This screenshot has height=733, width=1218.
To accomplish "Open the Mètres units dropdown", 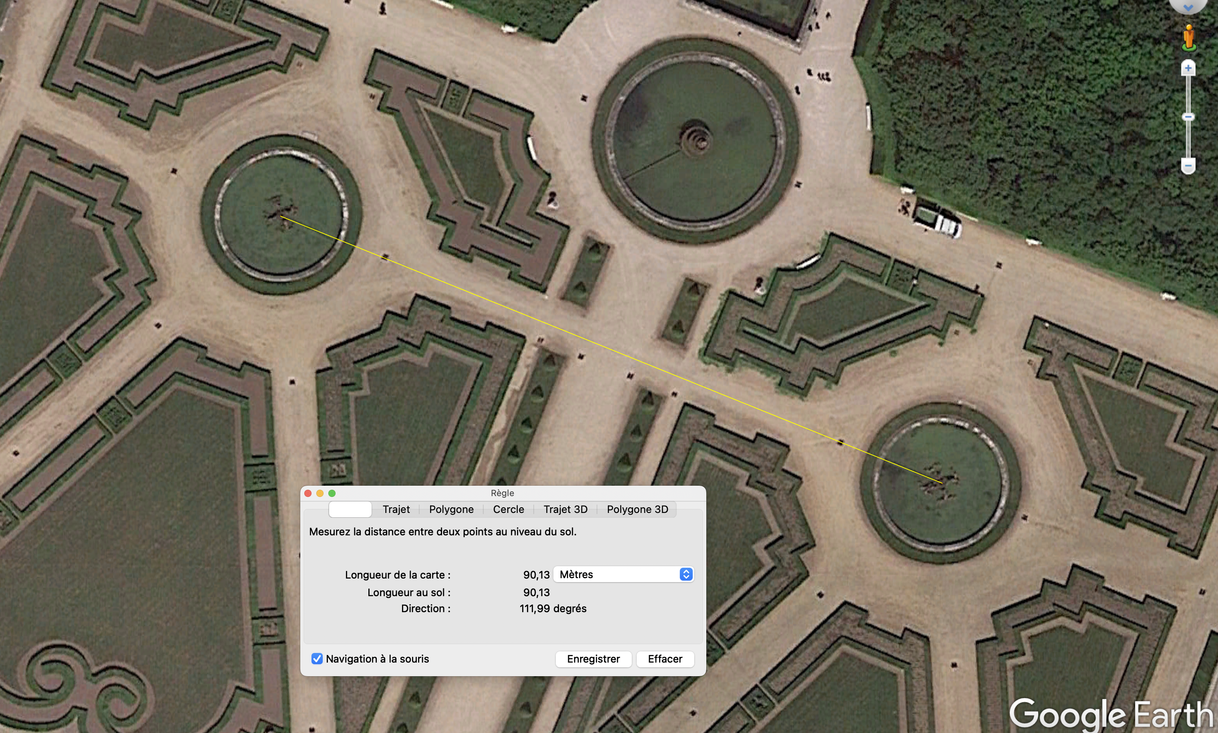I will tap(623, 574).
